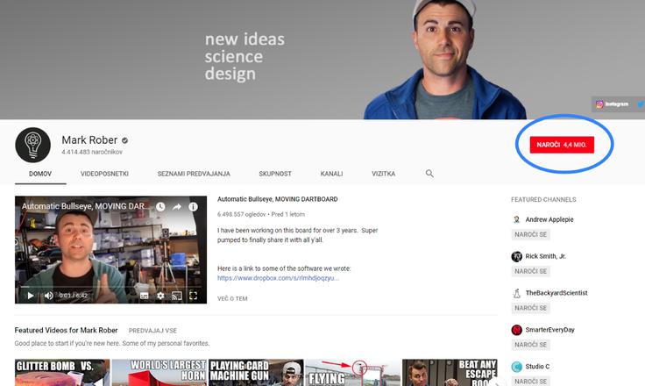Image resolution: width=645 pixels, height=386 pixels.
Task: Click the Studio C channel avatar
Action: (x=517, y=366)
